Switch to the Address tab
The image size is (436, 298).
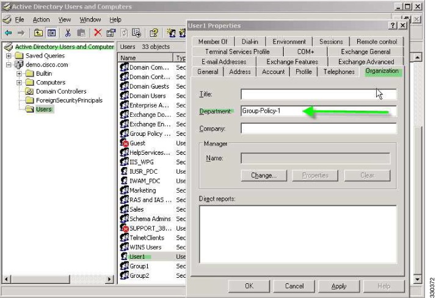(x=240, y=72)
